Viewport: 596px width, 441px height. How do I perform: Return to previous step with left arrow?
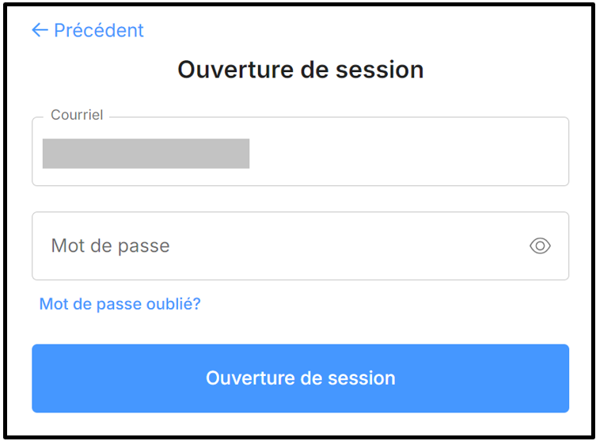(40, 31)
